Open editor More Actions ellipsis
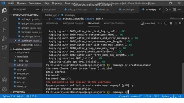The width and height of the screenshot is (184, 103). 179,9
